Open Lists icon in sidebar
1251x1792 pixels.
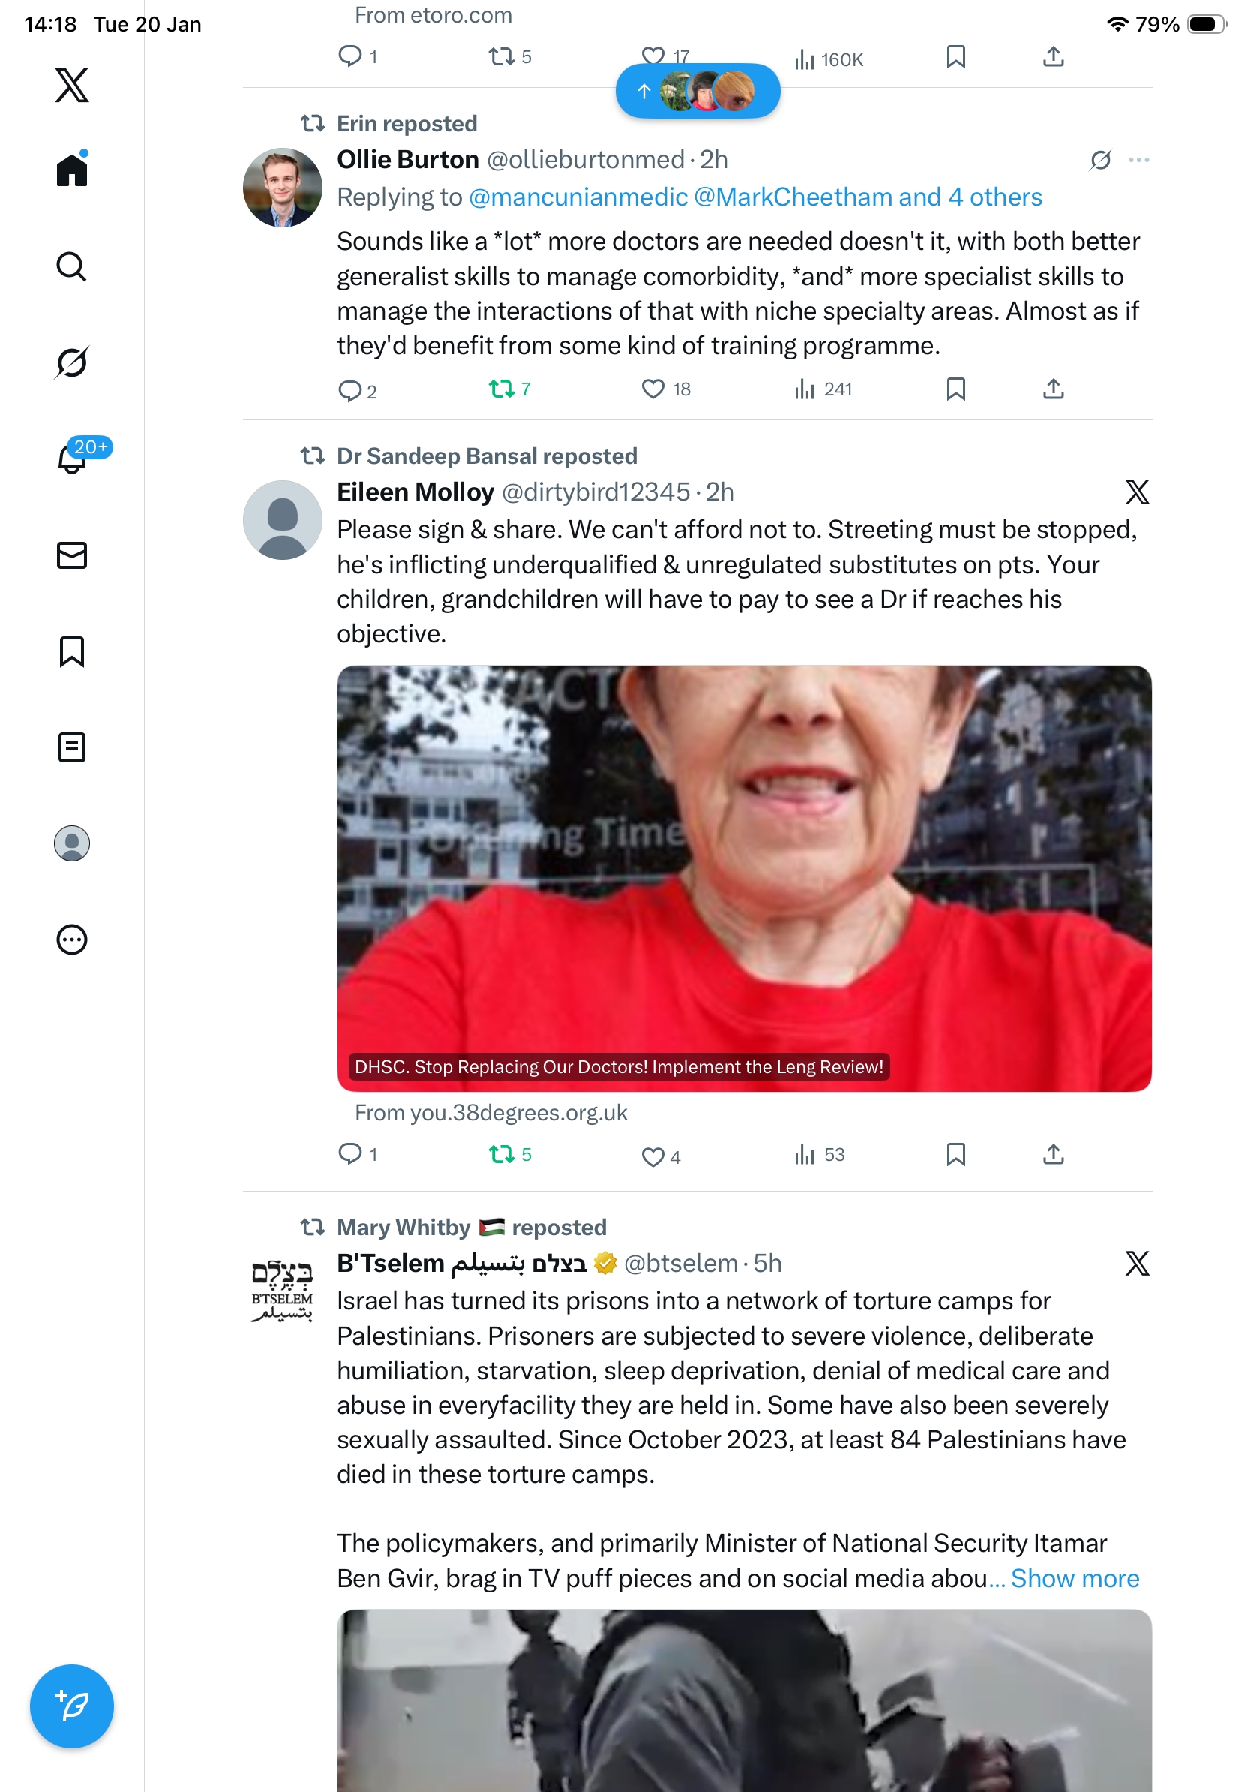72,747
